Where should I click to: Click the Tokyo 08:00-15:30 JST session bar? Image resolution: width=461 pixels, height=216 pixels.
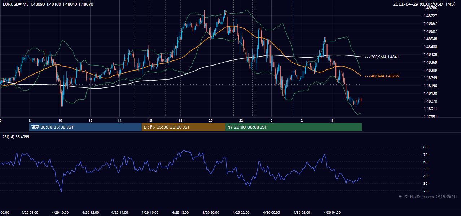point(85,127)
